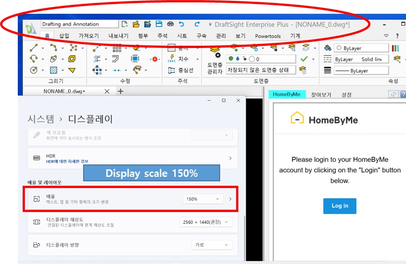406x264 pixels.
Task: Click the blue square Scale tool
Action: [135, 59]
